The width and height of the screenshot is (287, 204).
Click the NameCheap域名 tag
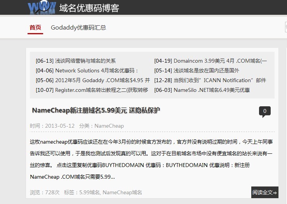tap(122, 192)
